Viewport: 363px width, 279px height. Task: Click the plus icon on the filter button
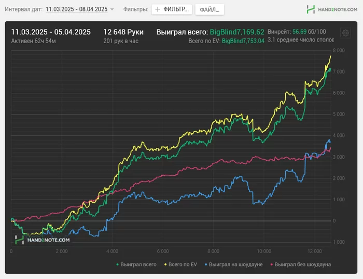(x=158, y=9)
